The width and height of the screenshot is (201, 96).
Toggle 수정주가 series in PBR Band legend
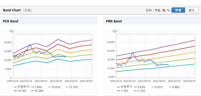(125, 87)
